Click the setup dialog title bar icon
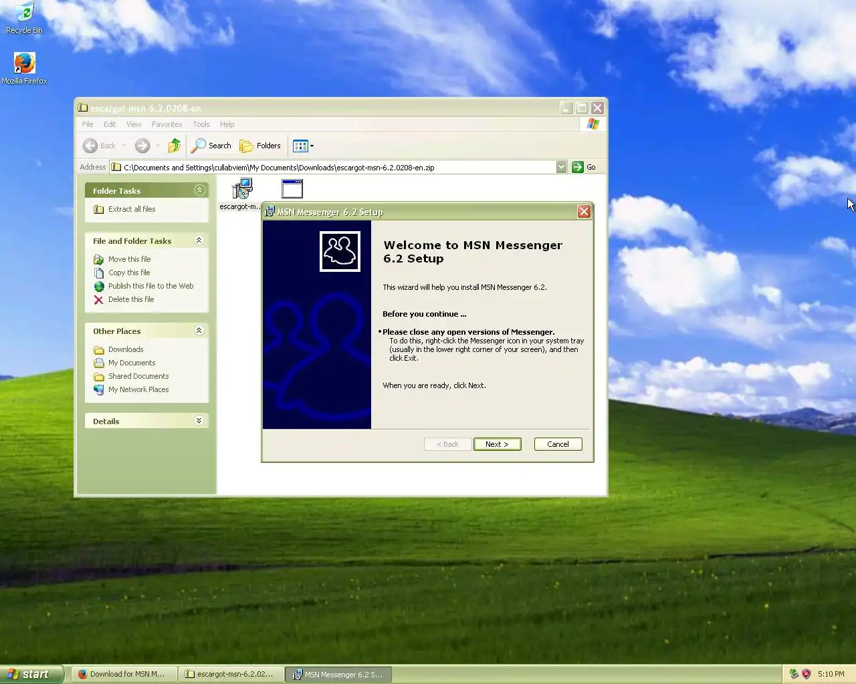The height and width of the screenshot is (684, 856). click(270, 212)
